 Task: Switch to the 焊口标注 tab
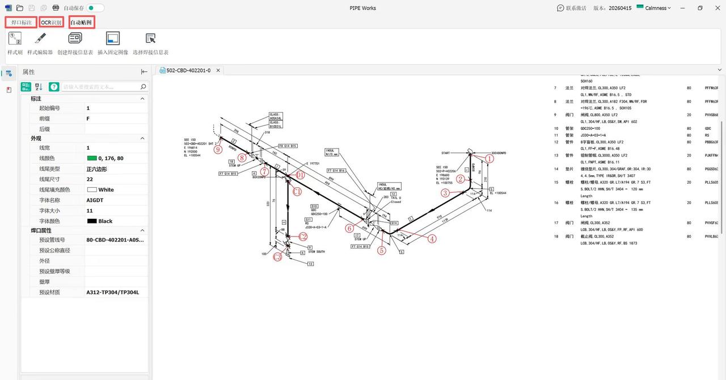tap(22, 22)
